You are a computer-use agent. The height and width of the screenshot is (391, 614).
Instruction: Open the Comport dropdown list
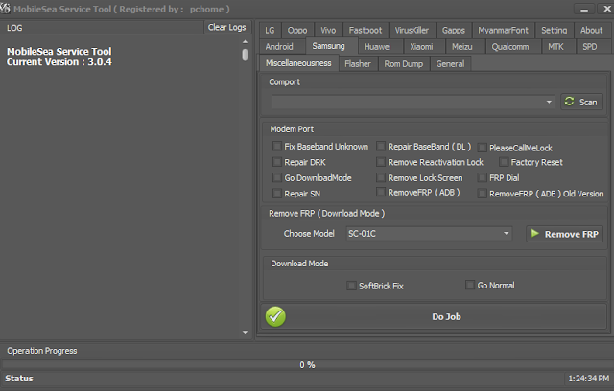(x=413, y=102)
